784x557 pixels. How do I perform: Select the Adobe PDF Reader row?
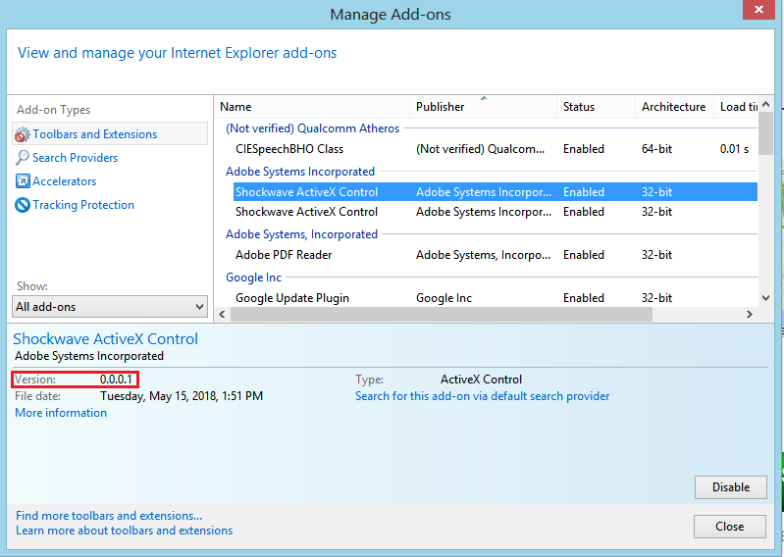[x=495, y=255]
